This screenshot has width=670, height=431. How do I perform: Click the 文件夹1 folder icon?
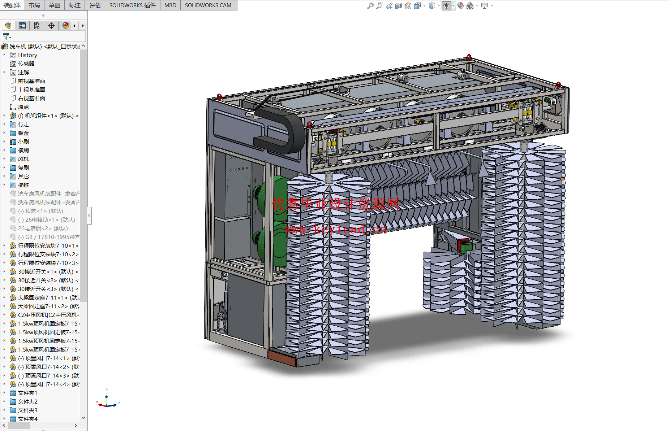point(13,393)
